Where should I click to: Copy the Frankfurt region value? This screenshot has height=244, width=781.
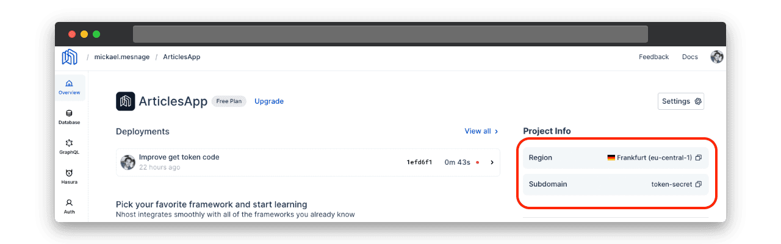[699, 157]
